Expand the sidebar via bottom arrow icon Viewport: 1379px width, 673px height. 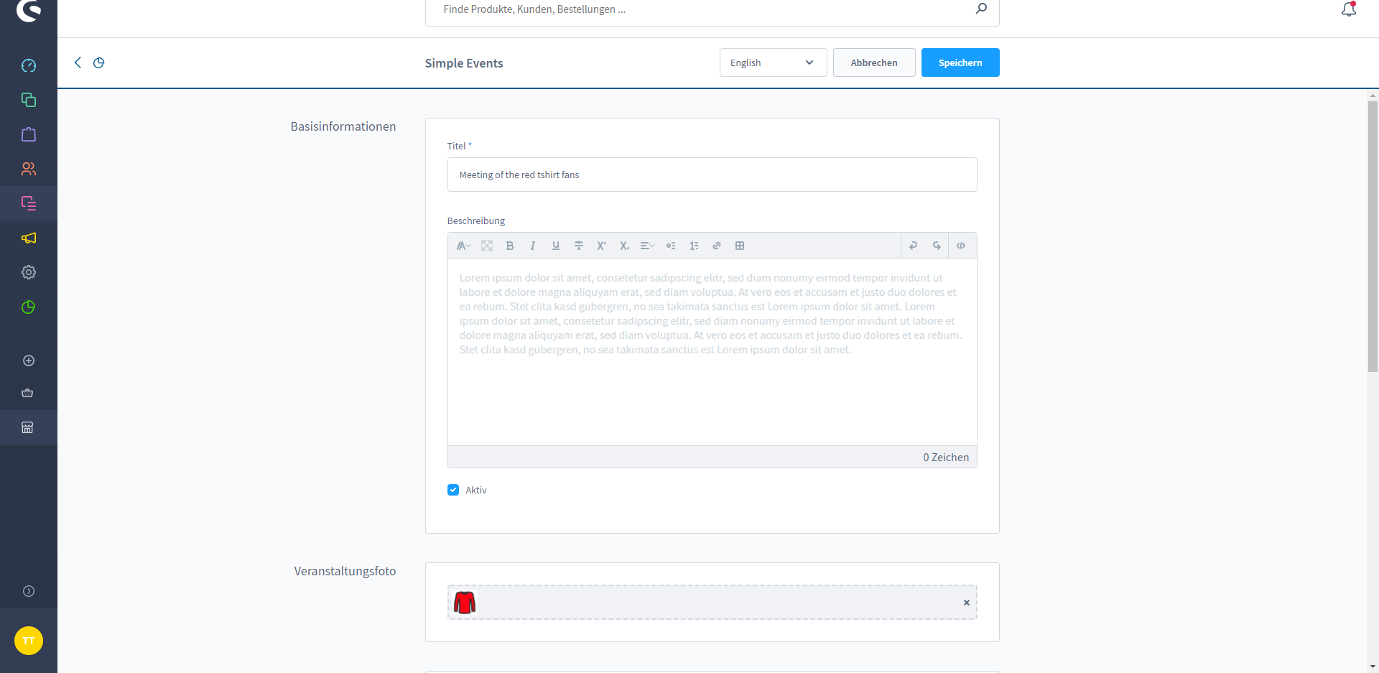pyautogui.click(x=29, y=591)
